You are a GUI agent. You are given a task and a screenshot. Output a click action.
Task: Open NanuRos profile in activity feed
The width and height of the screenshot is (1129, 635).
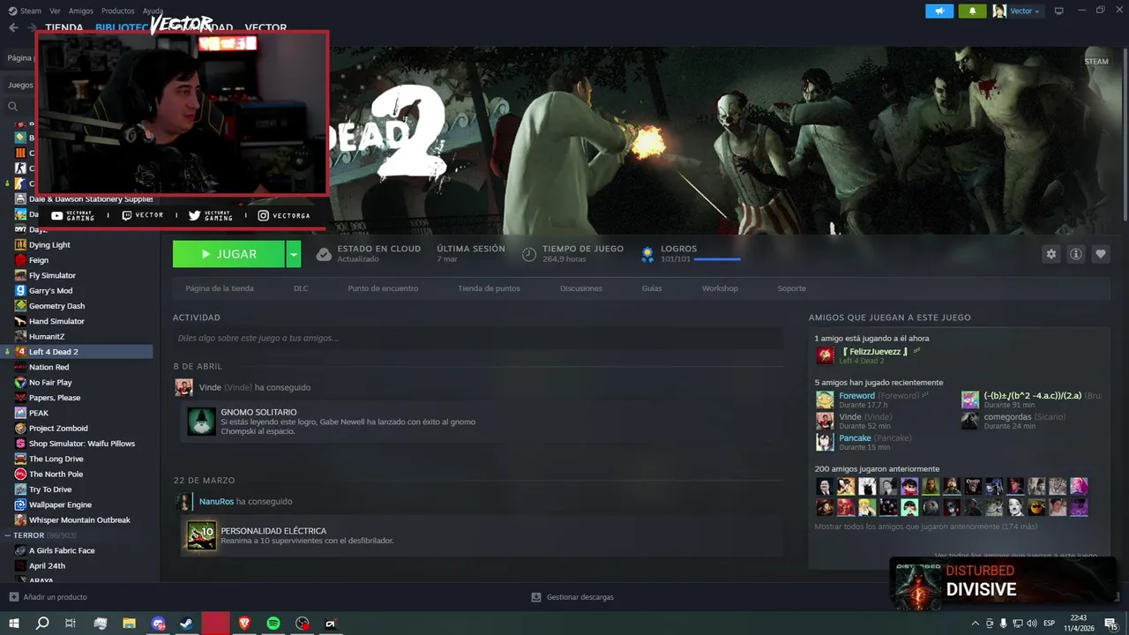click(x=216, y=502)
